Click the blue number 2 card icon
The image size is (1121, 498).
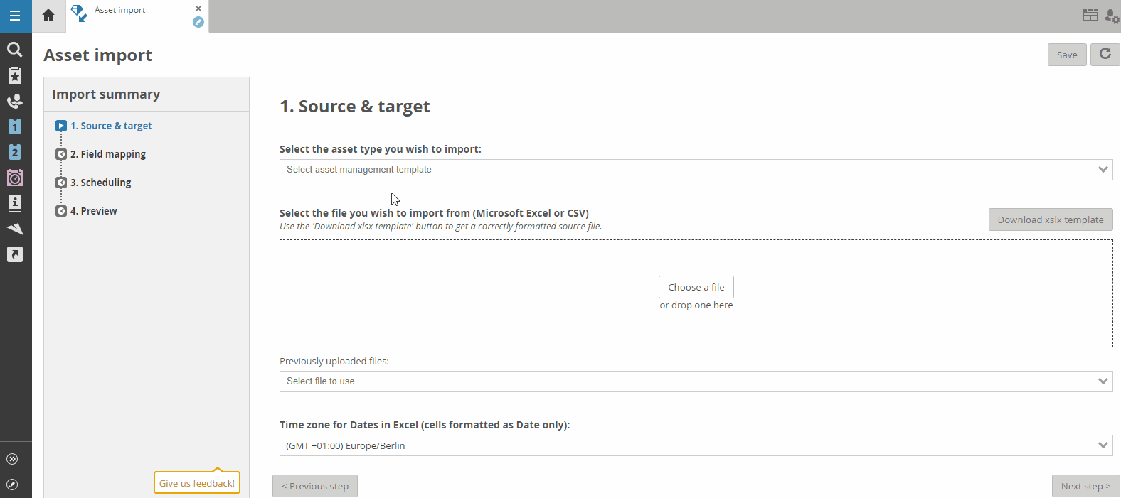[14, 152]
